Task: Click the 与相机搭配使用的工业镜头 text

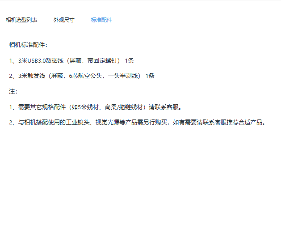Action: coord(54,123)
